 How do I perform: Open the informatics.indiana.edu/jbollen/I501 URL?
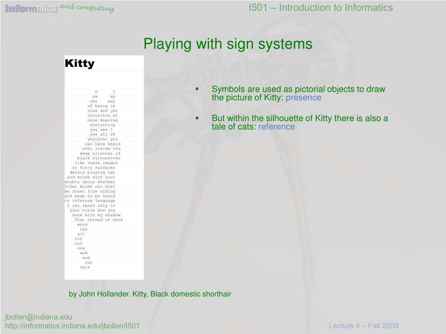click(x=72, y=326)
